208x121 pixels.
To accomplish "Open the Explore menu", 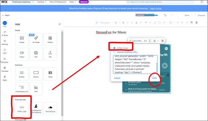I will click(x=42, y=2).
